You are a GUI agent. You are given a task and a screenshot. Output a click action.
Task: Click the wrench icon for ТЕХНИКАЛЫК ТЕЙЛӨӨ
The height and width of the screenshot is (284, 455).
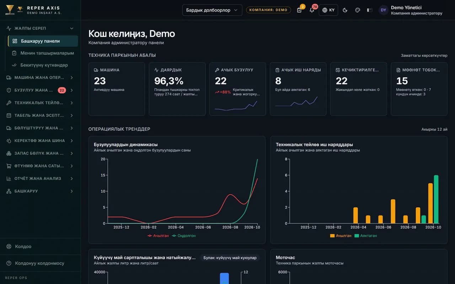(9, 103)
